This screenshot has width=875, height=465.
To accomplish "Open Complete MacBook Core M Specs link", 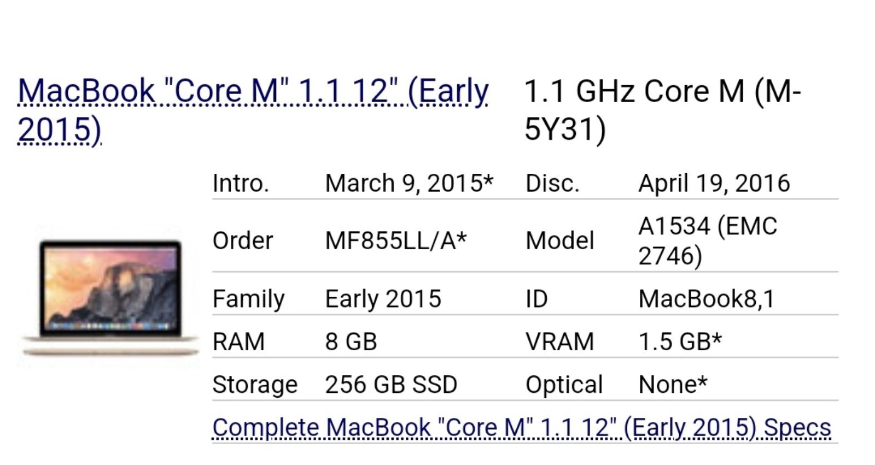I will click(x=522, y=427).
